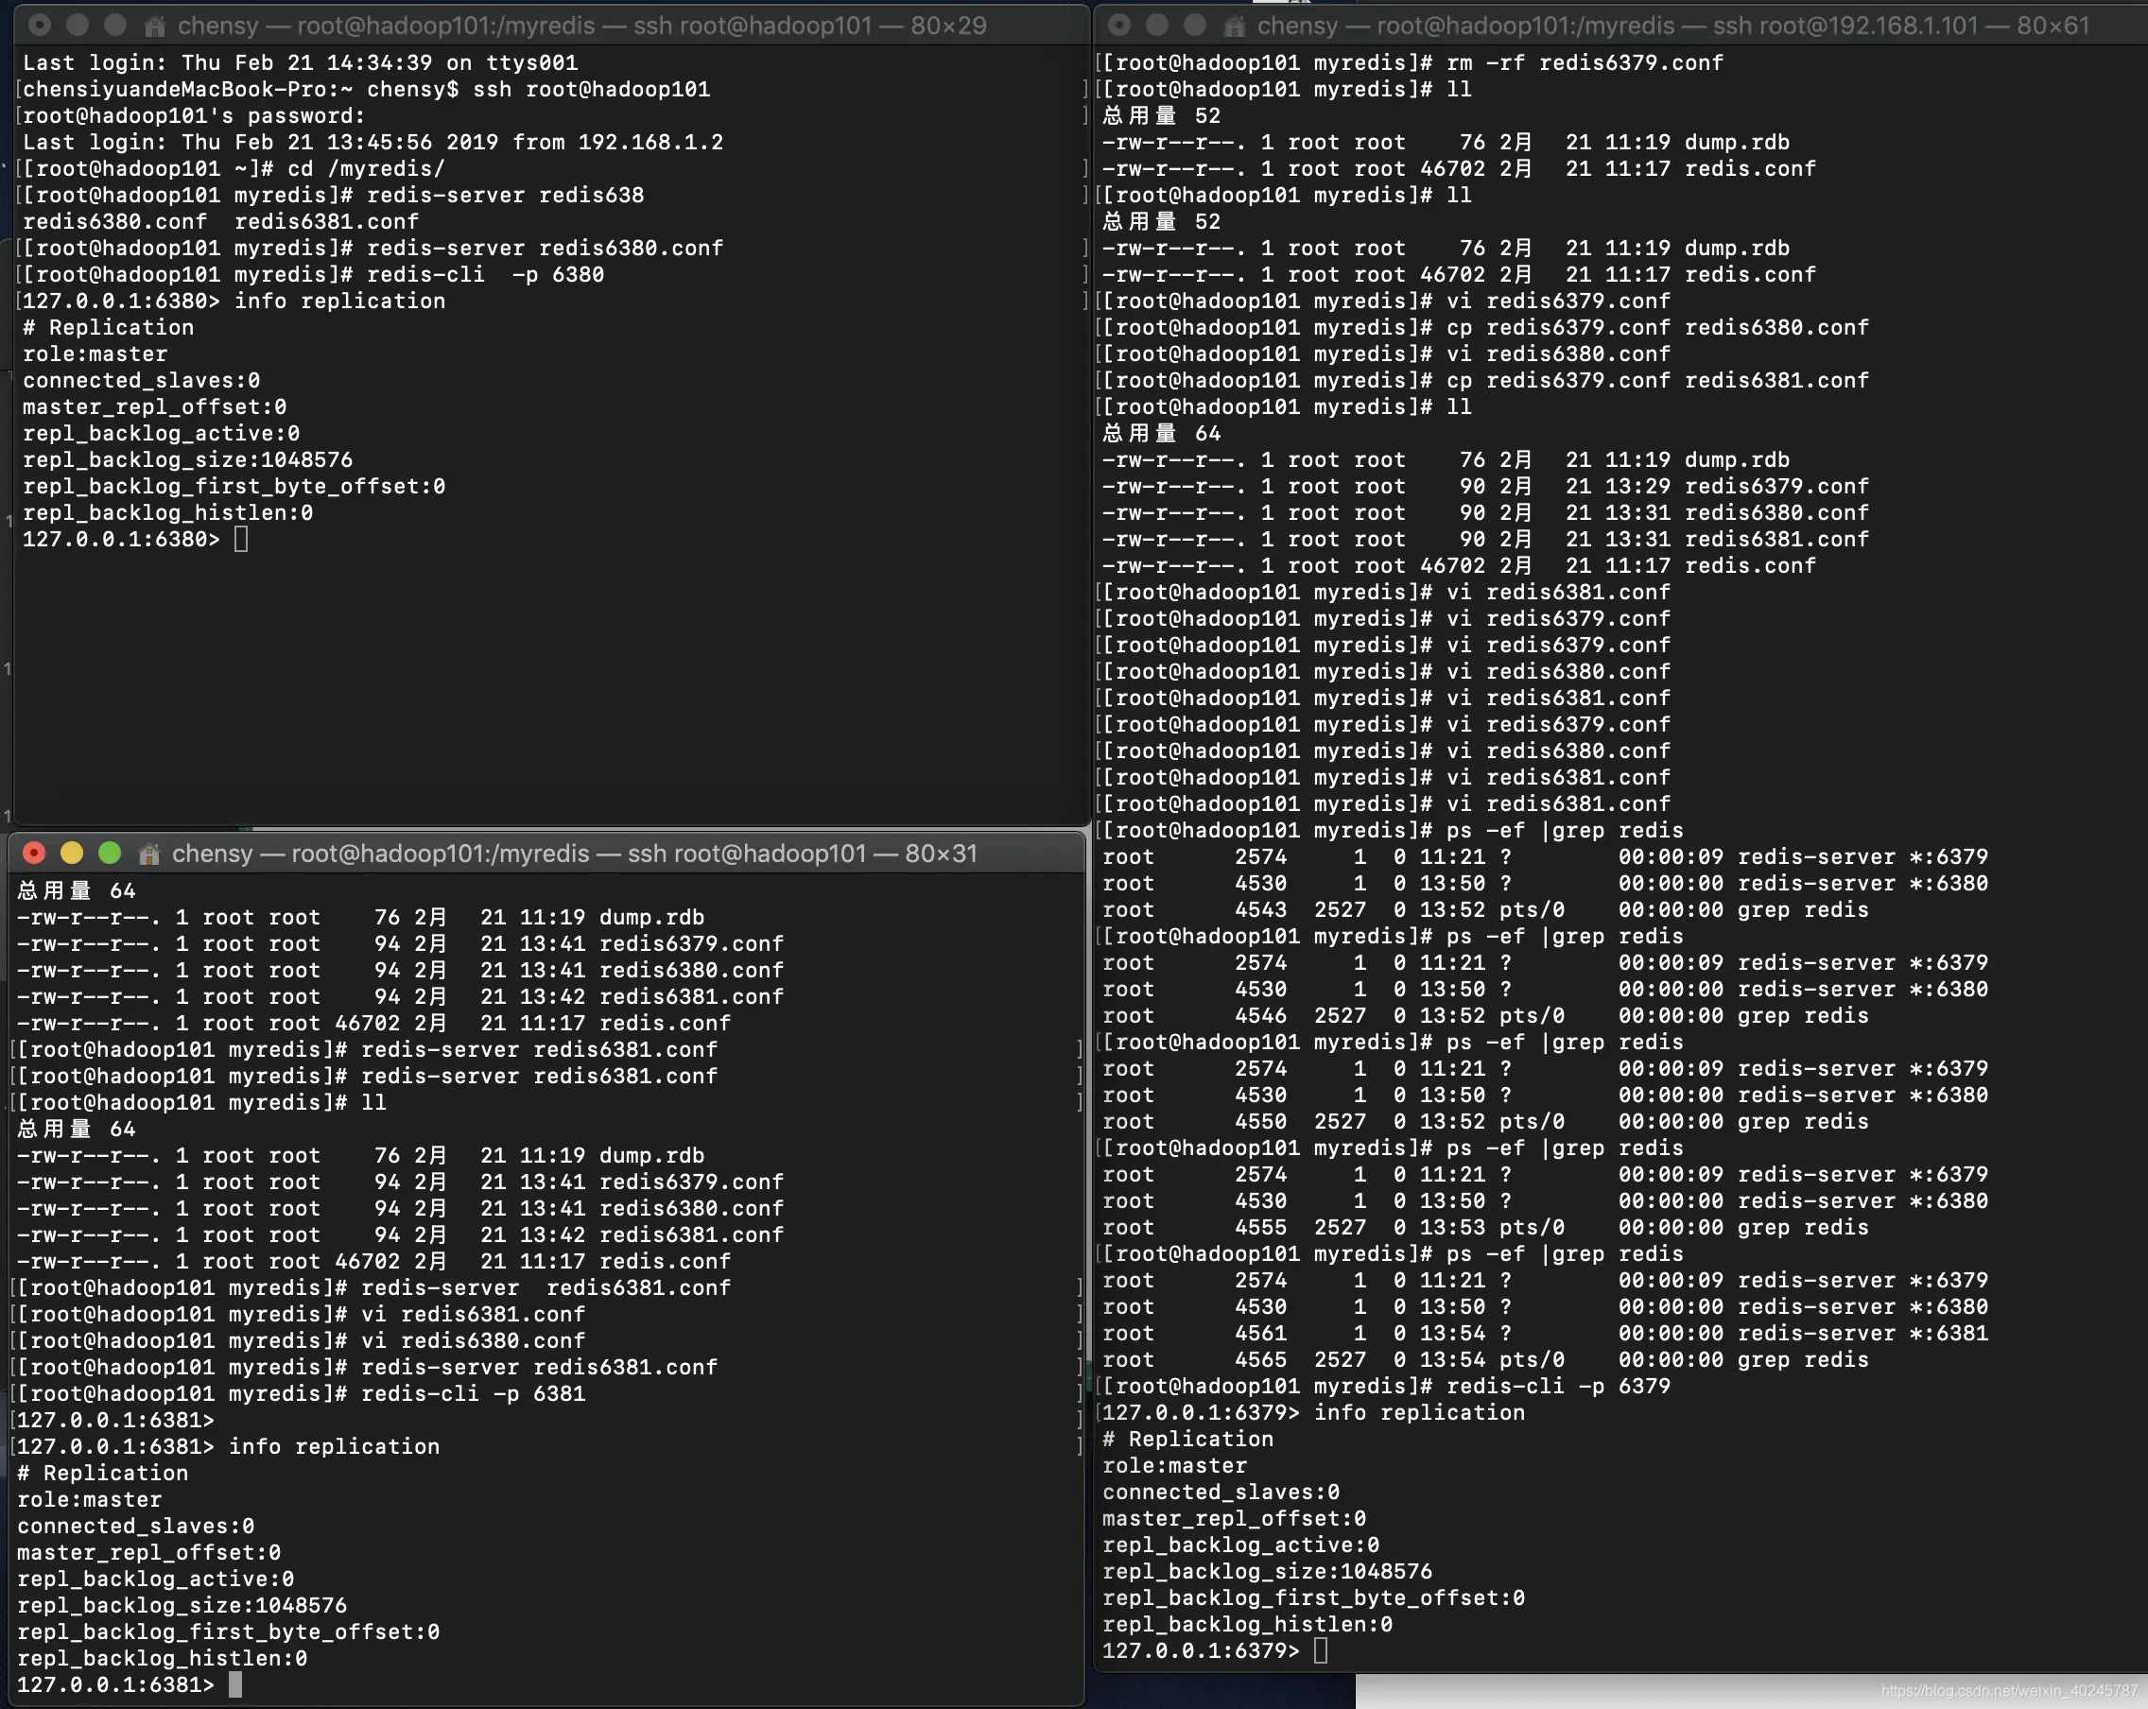Click the title text of the 80×31 terminal window
Image resolution: width=2148 pixels, height=1709 pixels.
[574, 854]
